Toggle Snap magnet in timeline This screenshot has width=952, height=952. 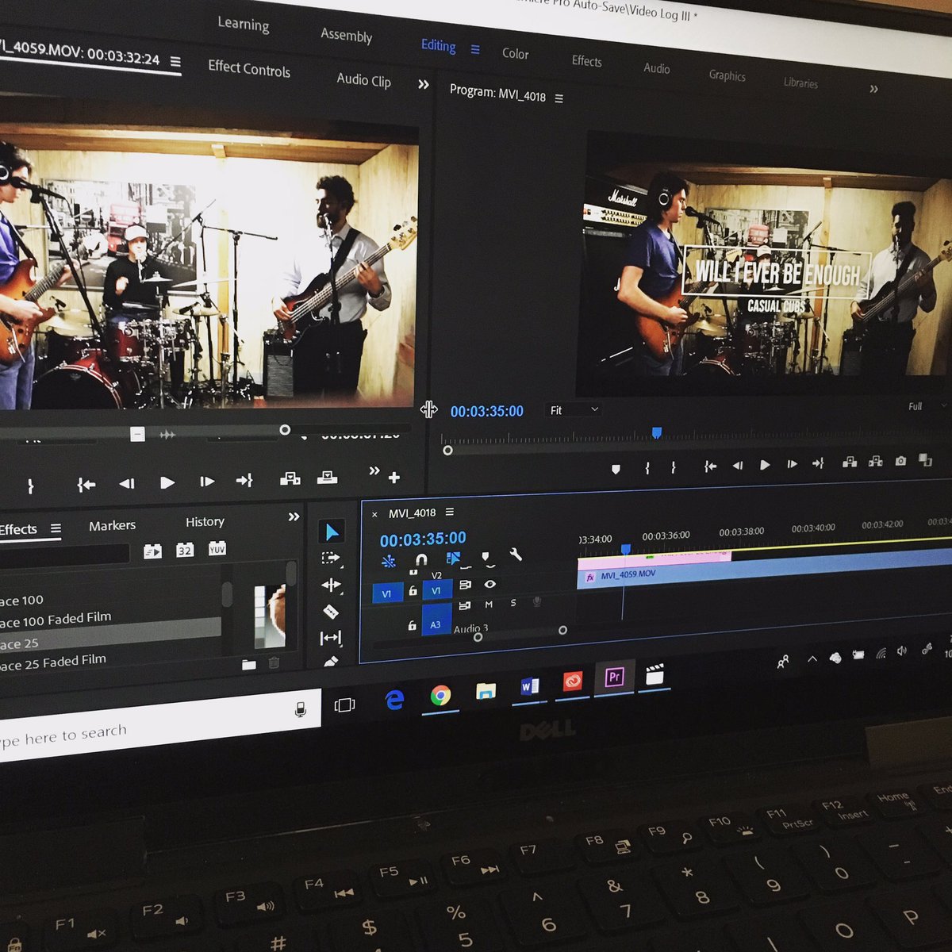(x=421, y=560)
